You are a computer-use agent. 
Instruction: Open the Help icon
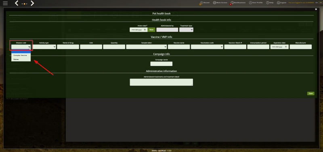[x=267, y=3]
